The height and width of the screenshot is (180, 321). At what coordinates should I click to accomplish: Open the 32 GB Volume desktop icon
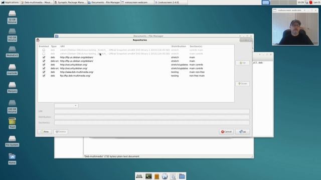click(12, 16)
